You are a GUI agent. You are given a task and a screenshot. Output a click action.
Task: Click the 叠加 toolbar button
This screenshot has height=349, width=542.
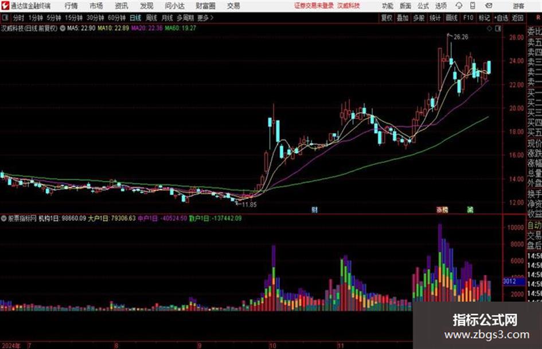coord(403,18)
